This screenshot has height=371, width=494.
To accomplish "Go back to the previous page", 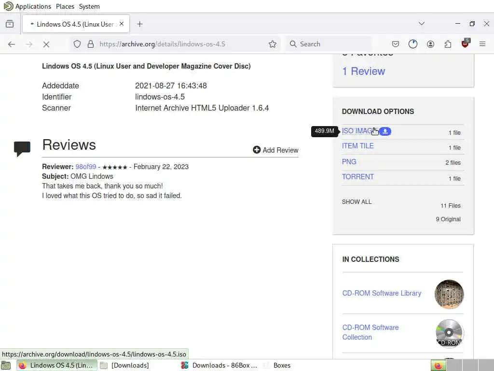I will [x=12, y=44].
